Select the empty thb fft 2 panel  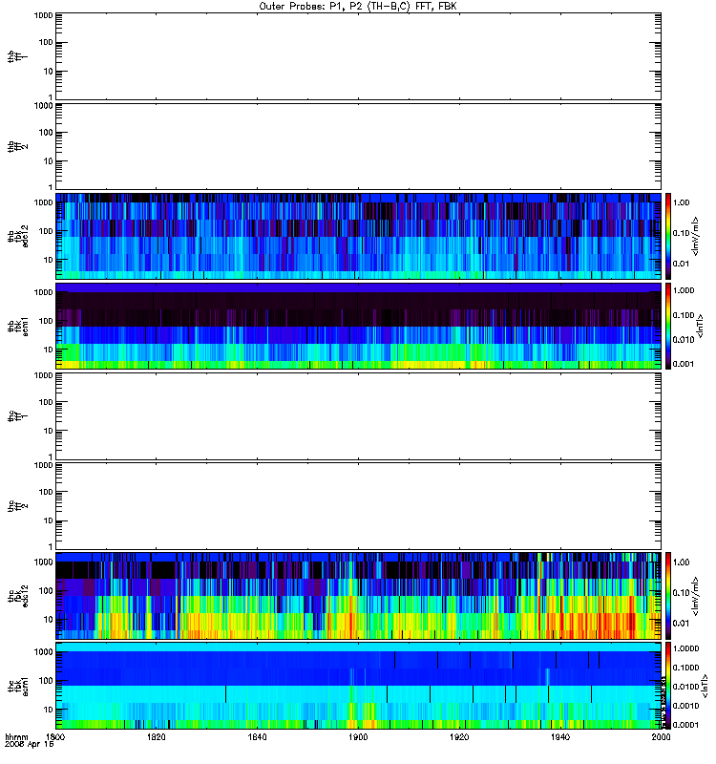tap(359, 146)
